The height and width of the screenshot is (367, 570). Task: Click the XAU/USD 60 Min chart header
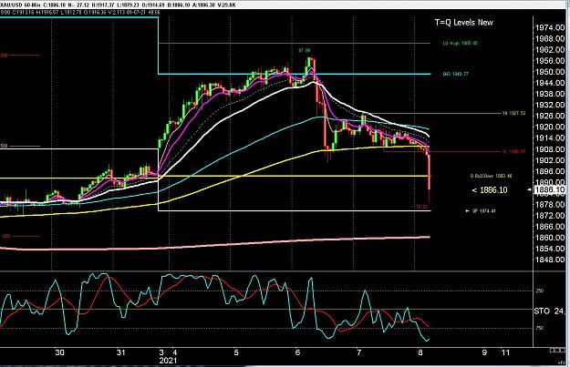(x=119, y=5)
